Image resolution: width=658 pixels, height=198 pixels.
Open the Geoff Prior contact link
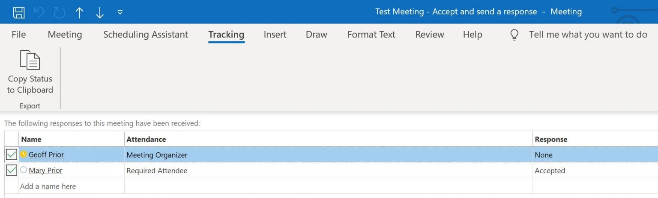point(46,155)
